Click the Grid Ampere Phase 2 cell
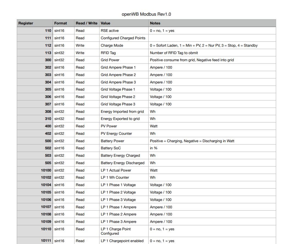Viewport: 300px width, 244px height. pyautogui.click(x=124, y=75)
